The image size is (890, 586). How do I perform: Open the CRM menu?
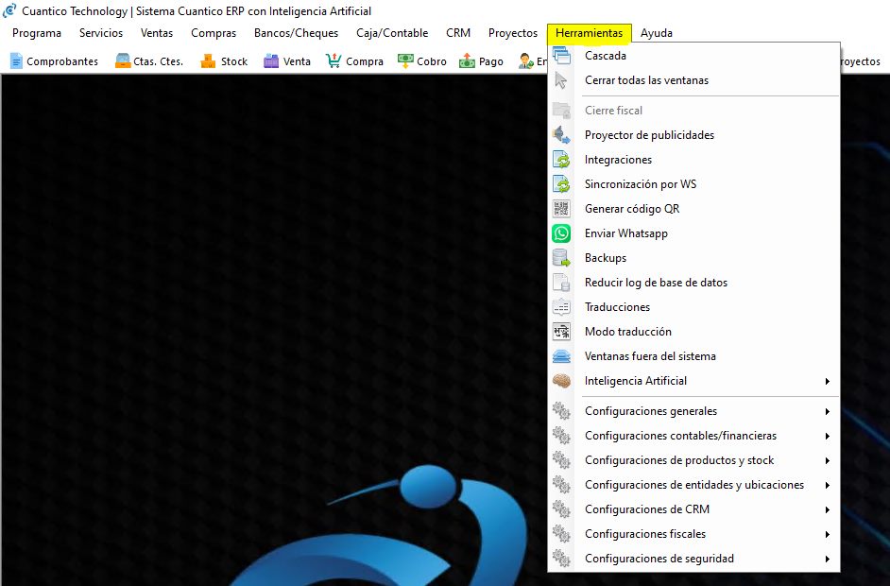point(458,33)
